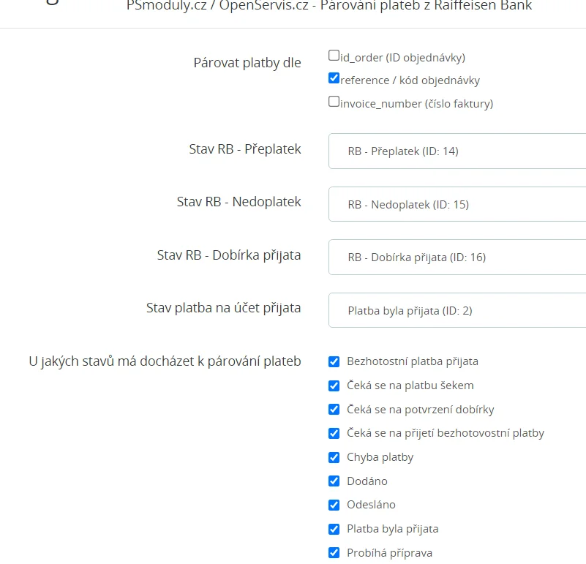Screen dimensions: 586x564
Task: Enable id_order (ID objednávky) pairing checkbox
Action: click(334, 56)
